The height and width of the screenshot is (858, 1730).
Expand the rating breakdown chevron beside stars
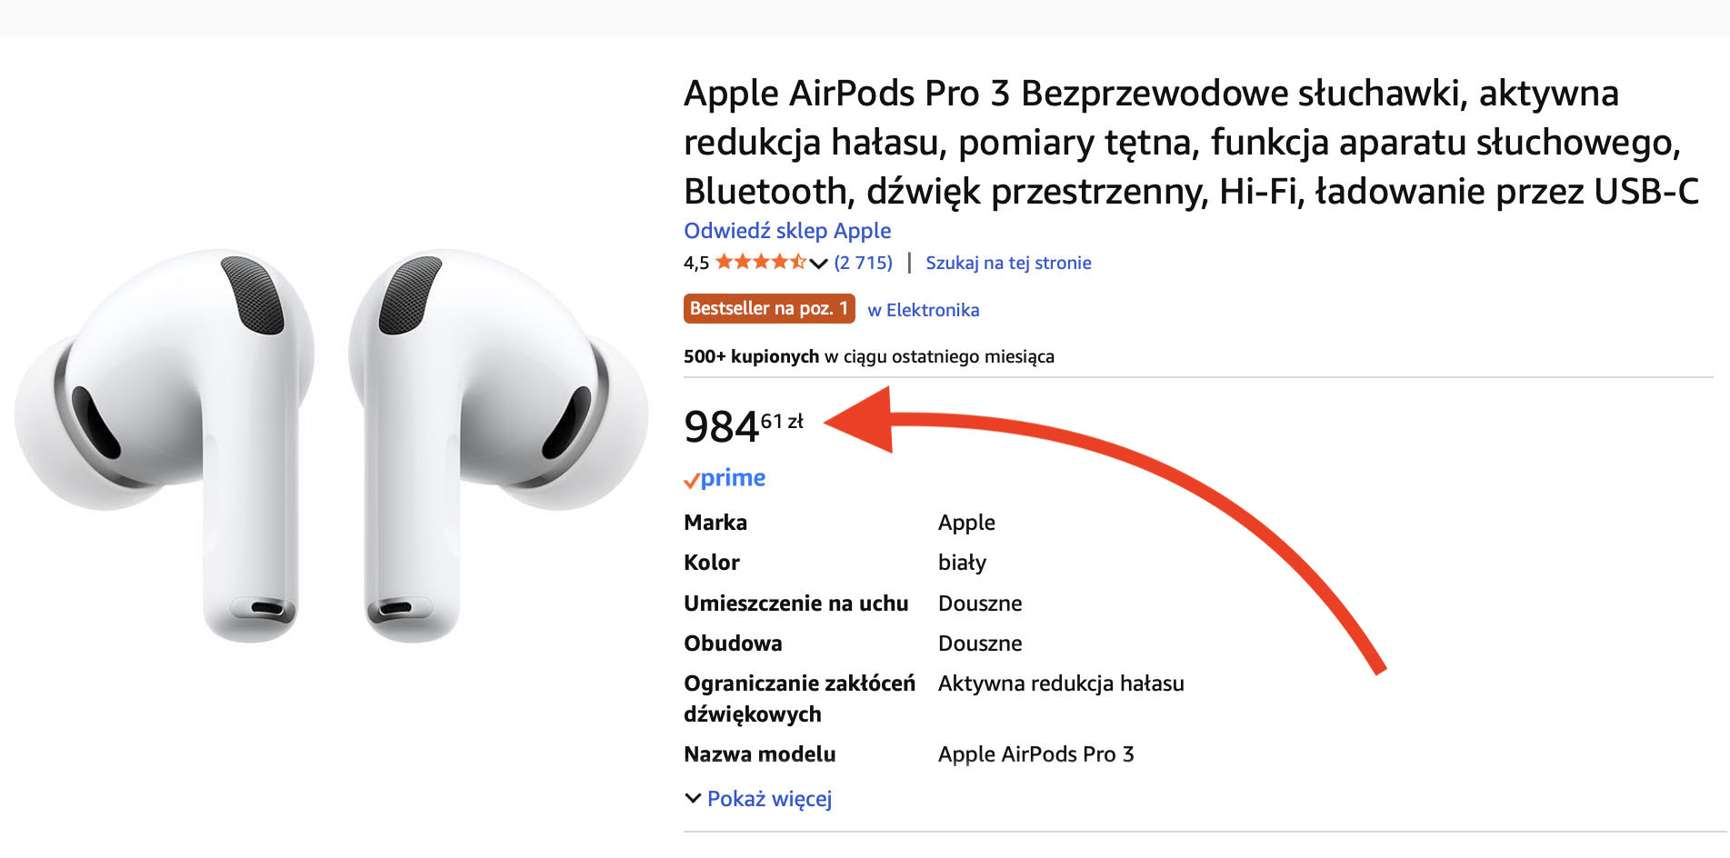click(818, 264)
